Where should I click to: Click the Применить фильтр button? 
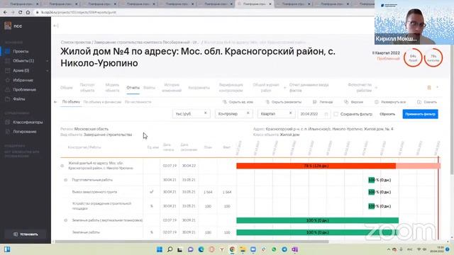(420, 114)
